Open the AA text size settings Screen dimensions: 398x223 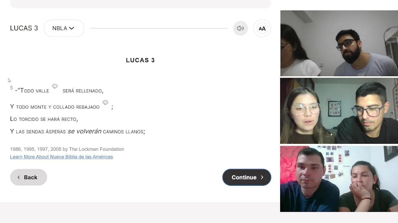point(262,28)
